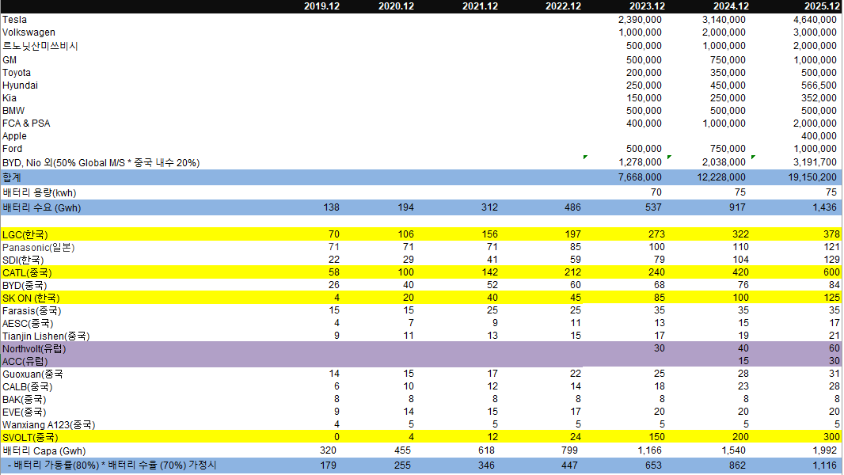Select the FCA & PSA row label

(x=26, y=123)
